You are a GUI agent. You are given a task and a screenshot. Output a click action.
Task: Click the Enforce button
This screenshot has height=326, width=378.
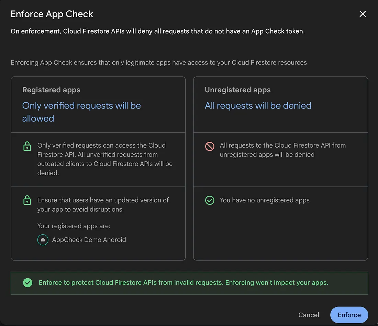click(349, 315)
